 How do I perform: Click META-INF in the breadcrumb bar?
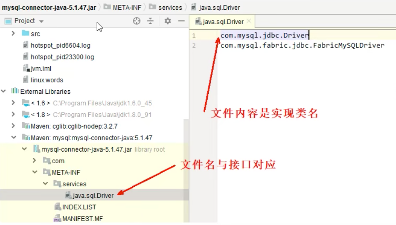point(127,8)
